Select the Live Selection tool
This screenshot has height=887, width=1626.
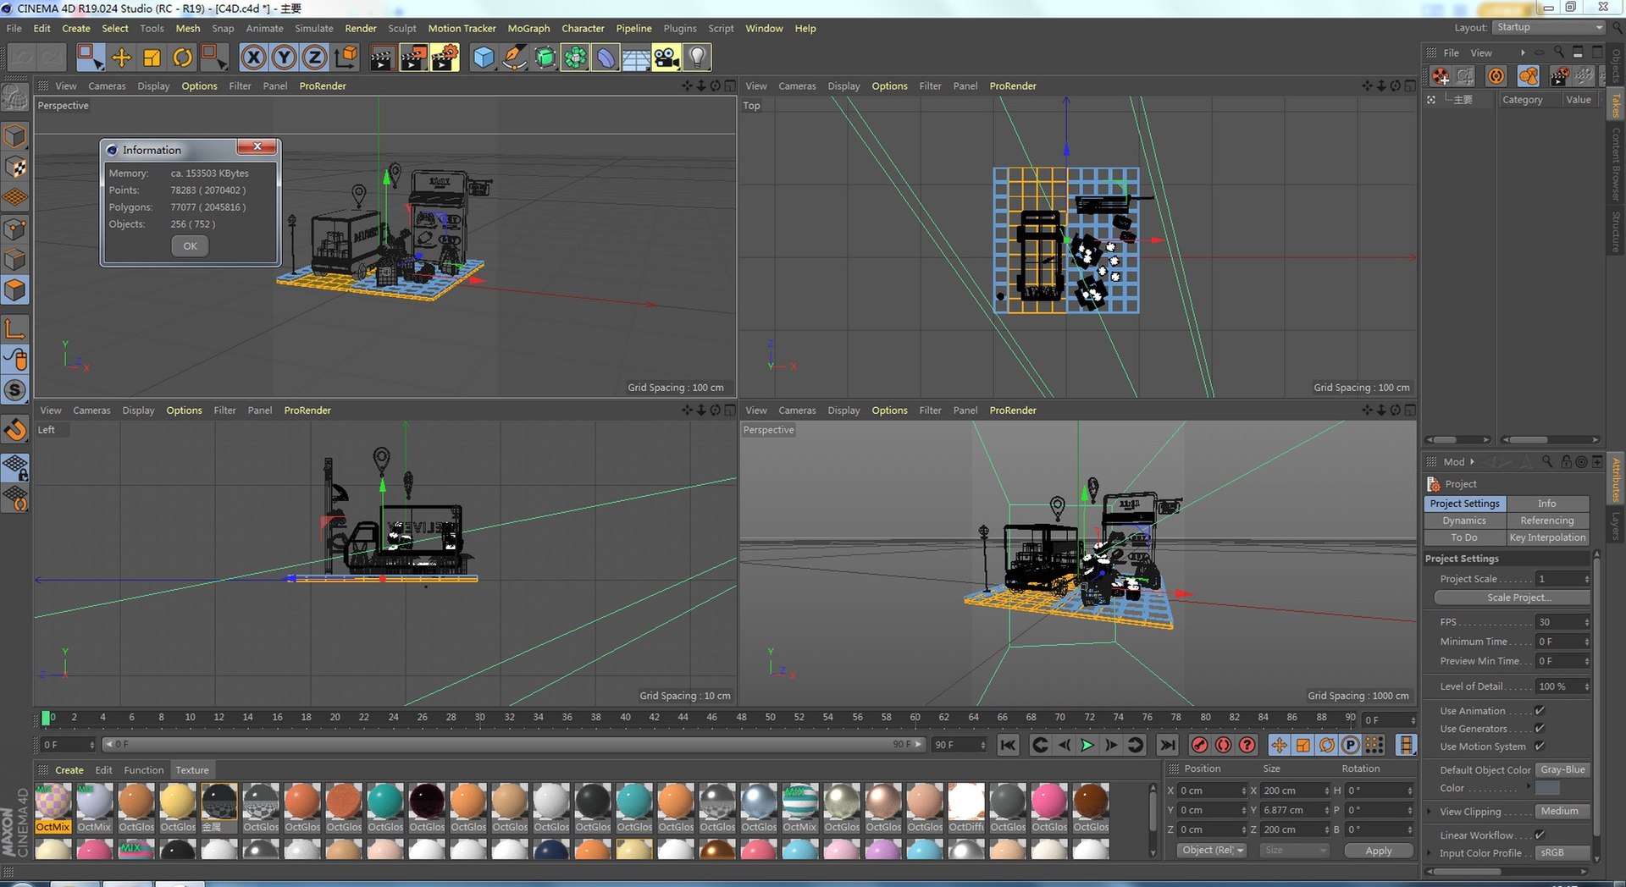[90, 58]
